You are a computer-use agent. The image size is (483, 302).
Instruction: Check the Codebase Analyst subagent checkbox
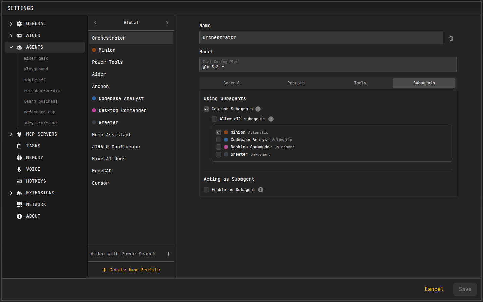pyautogui.click(x=219, y=140)
